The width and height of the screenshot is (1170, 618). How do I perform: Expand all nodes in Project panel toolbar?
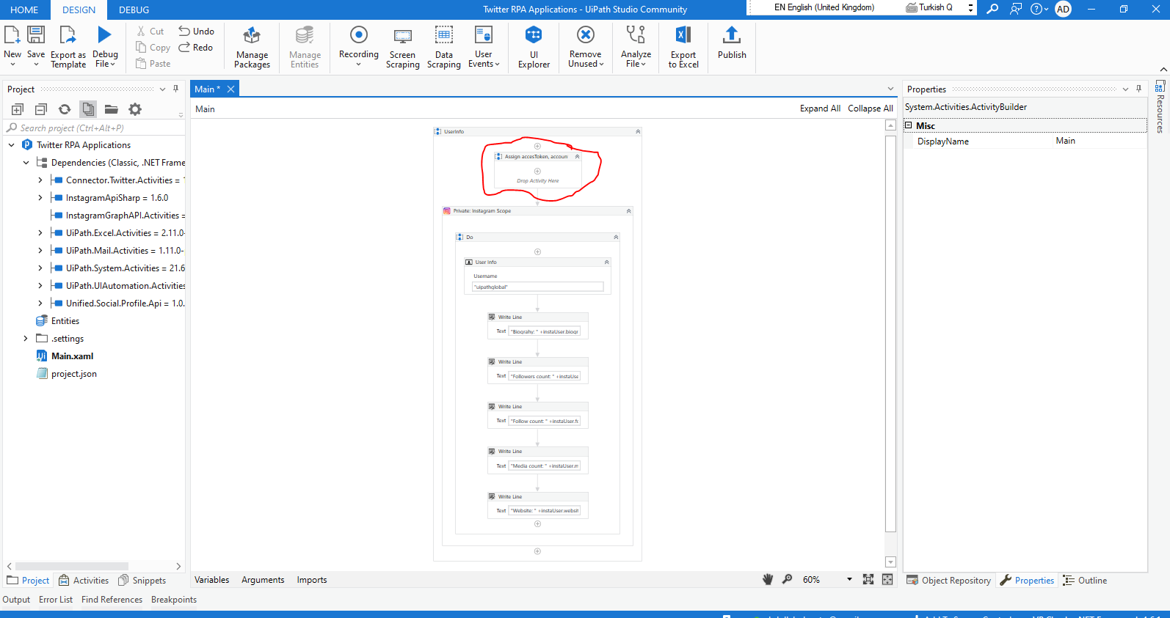pyautogui.click(x=18, y=109)
